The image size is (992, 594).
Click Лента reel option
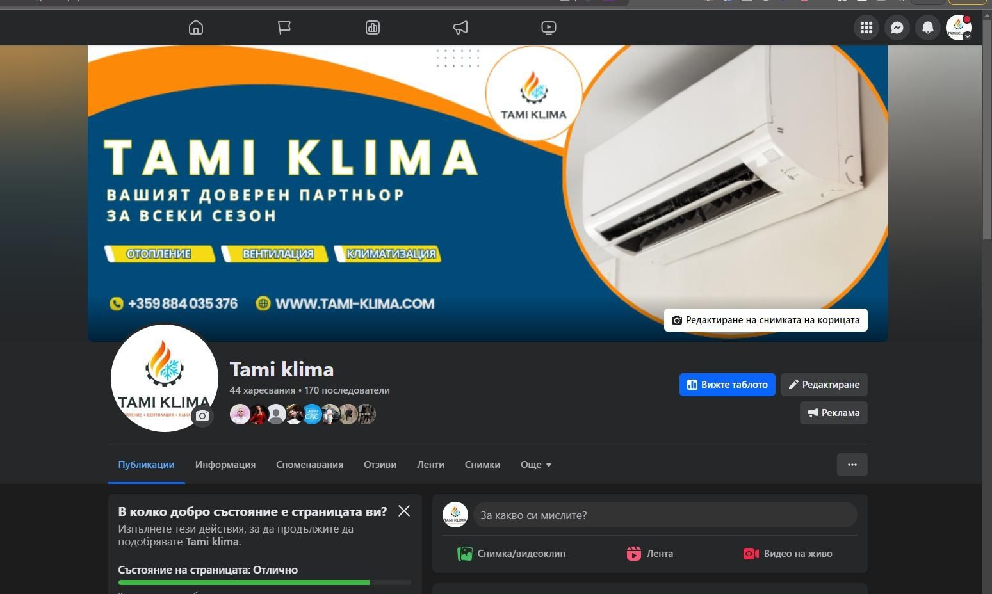coord(649,554)
